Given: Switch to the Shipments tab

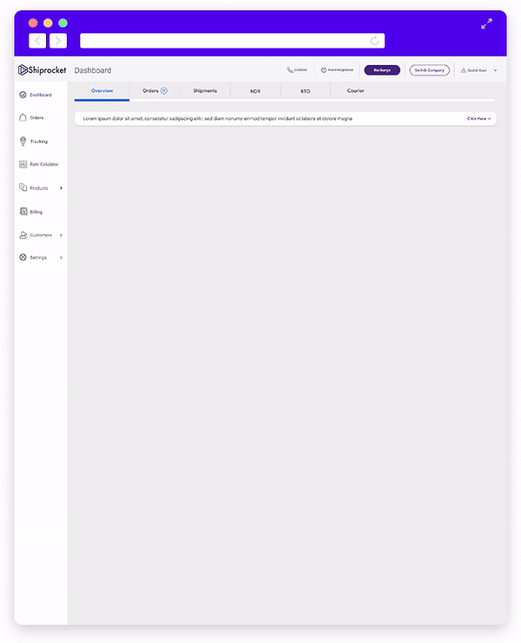Looking at the screenshot, I should coord(205,90).
